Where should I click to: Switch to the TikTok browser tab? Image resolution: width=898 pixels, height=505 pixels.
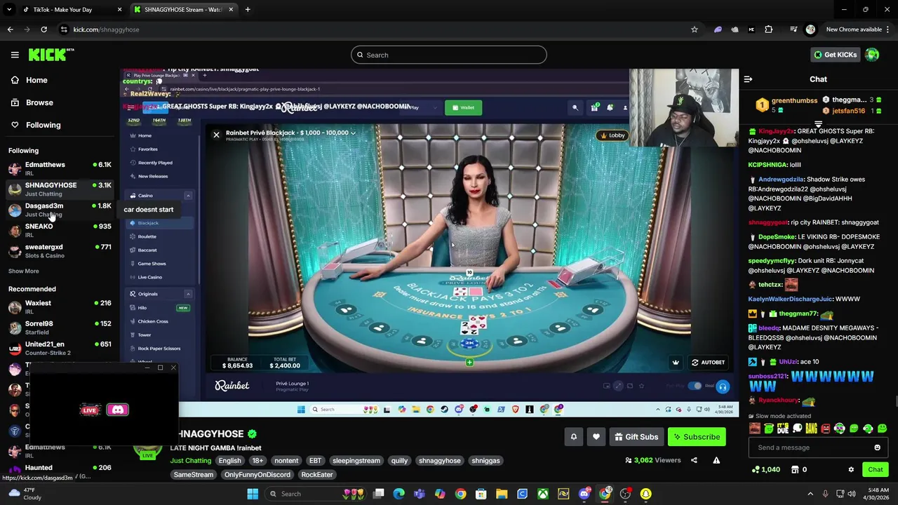pyautogui.click(x=70, y=10)
